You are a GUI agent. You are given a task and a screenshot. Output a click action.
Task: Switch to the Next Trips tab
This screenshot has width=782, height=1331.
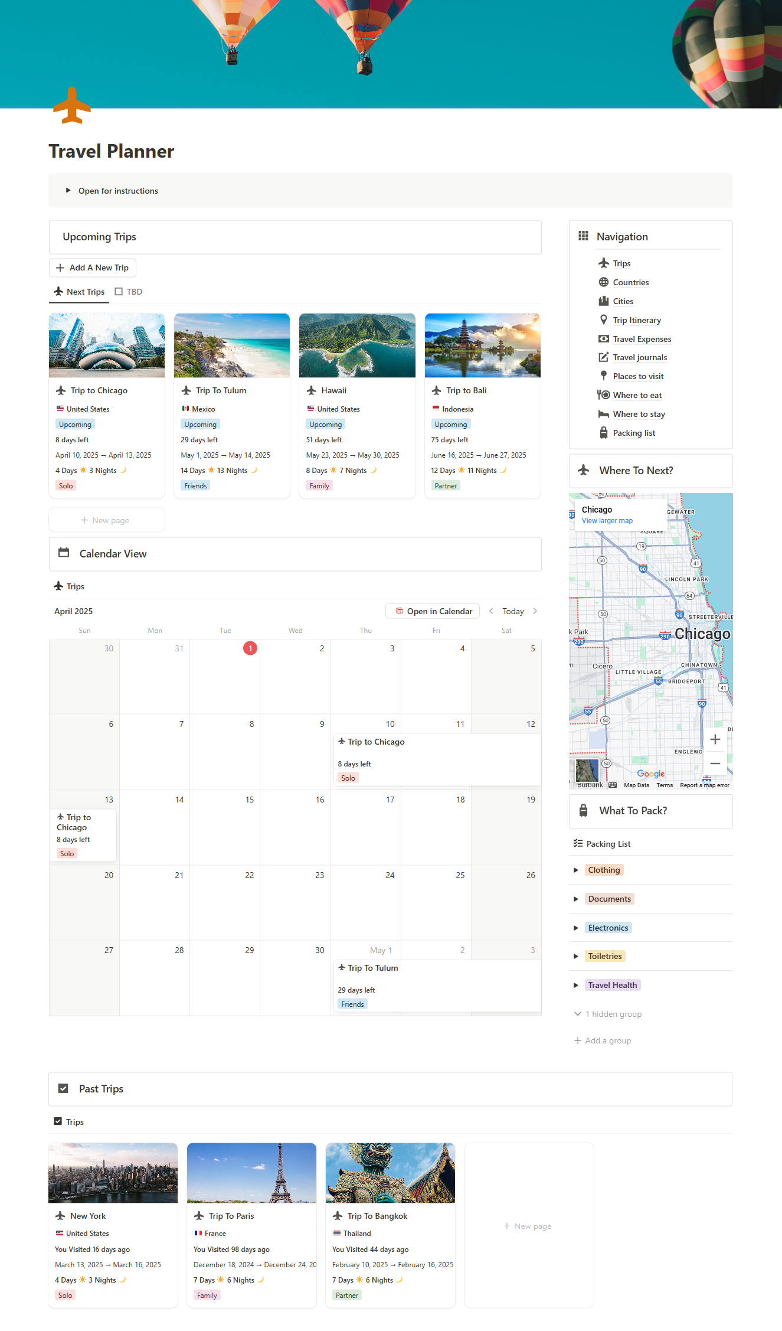pyautogui.click(x=79, y=292)
